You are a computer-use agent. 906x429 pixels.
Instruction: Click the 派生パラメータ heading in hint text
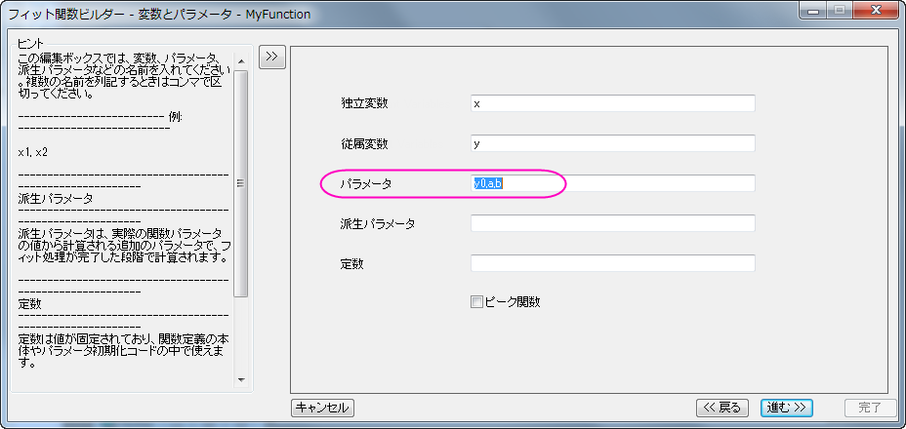click(56, 199)
